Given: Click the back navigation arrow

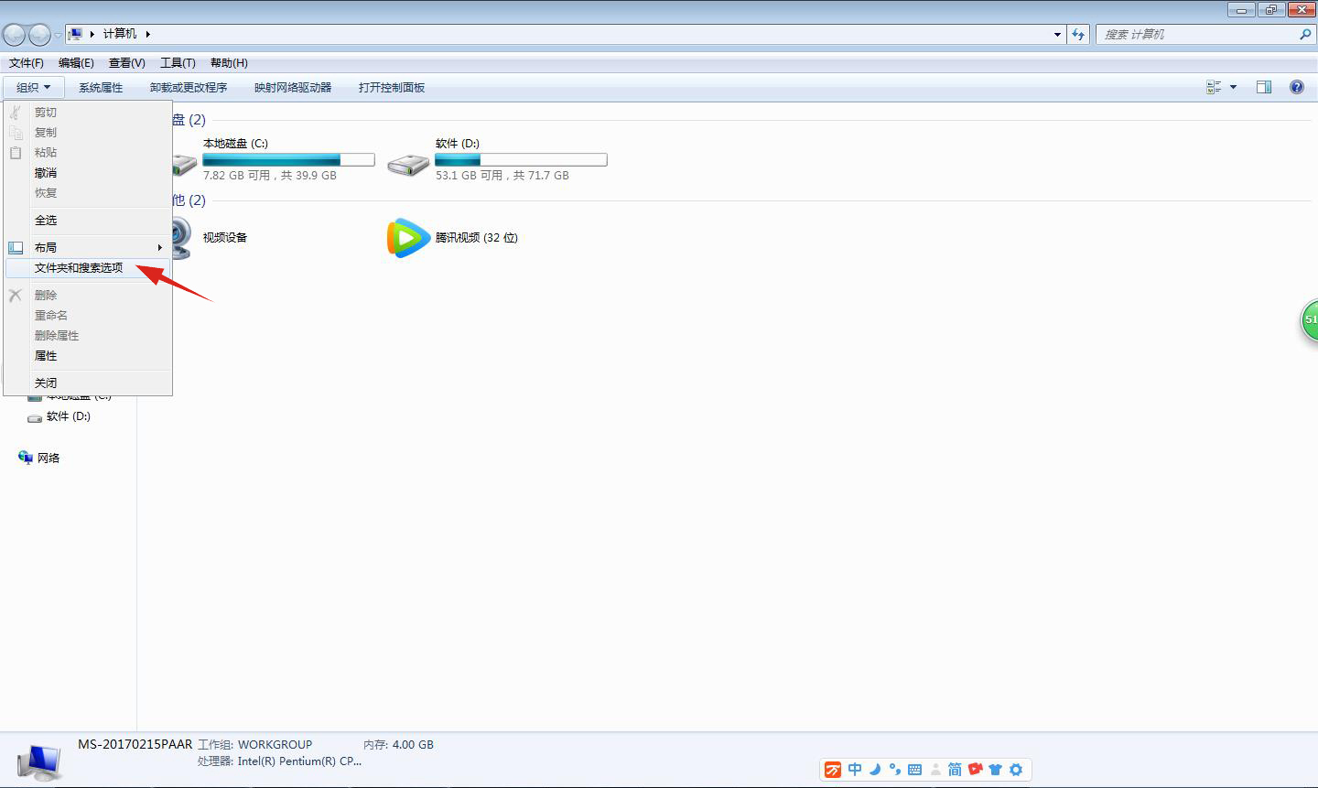Looking at the screenshot, I should point(14,35).
